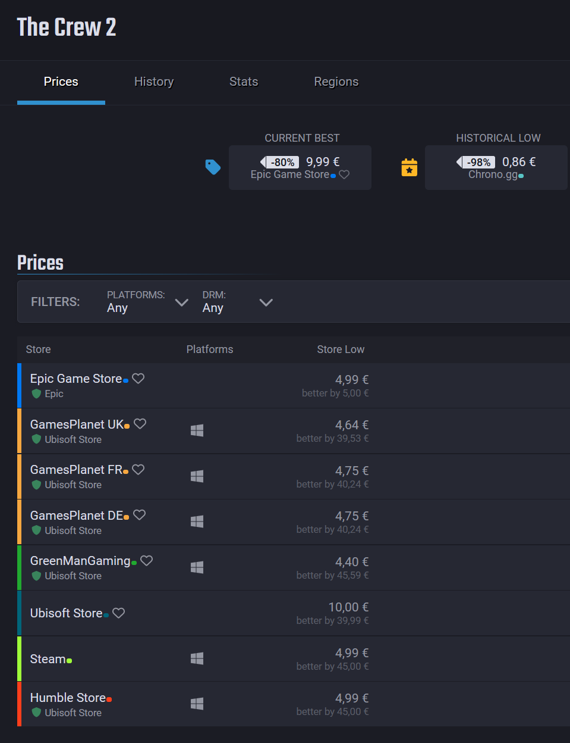Open Epic Game Store link in price list
The height and width of the screenshot is (743, 570).
(x=76, y=379)
